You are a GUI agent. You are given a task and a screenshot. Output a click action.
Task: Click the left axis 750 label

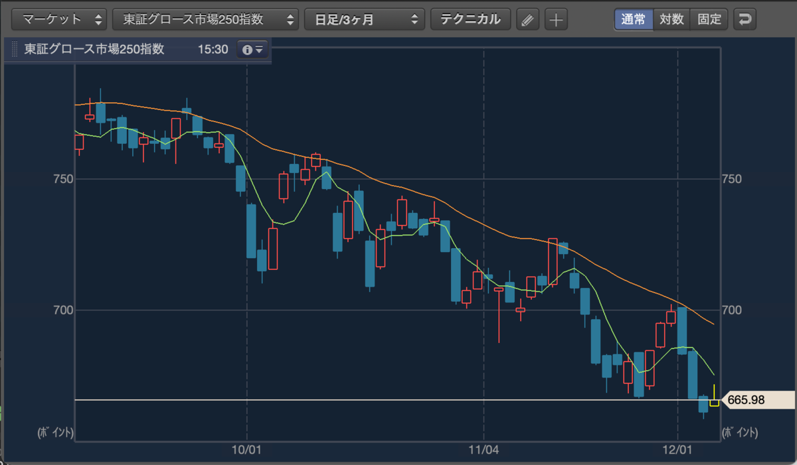(62, 179)
